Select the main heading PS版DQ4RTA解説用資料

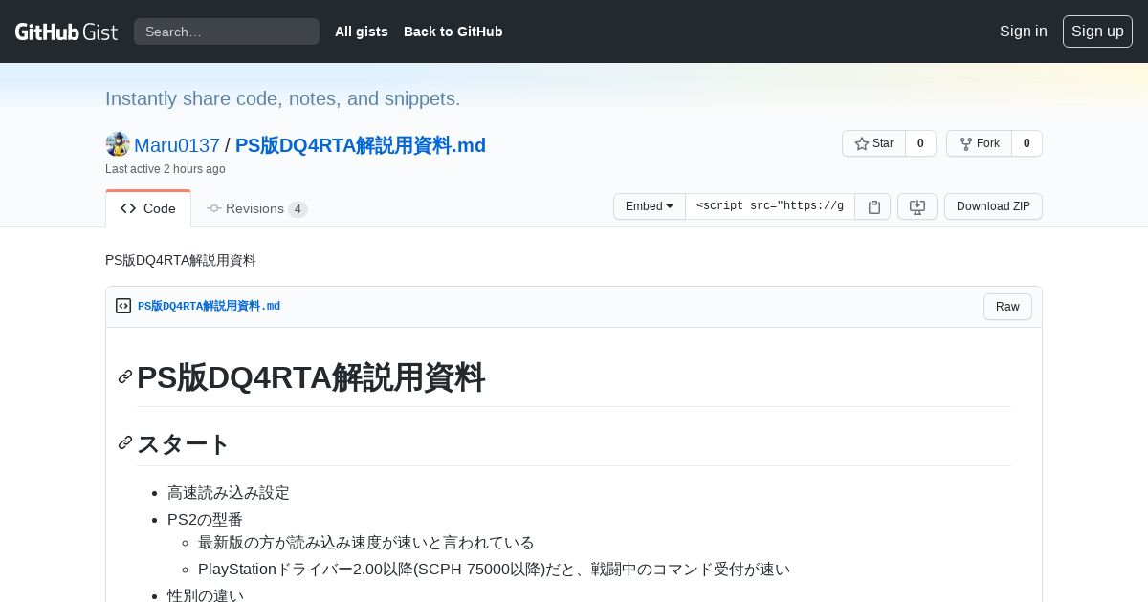(x=311, y=377)
